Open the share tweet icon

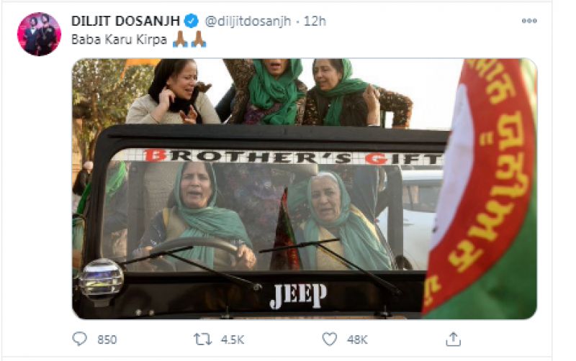tap(453, 339)
